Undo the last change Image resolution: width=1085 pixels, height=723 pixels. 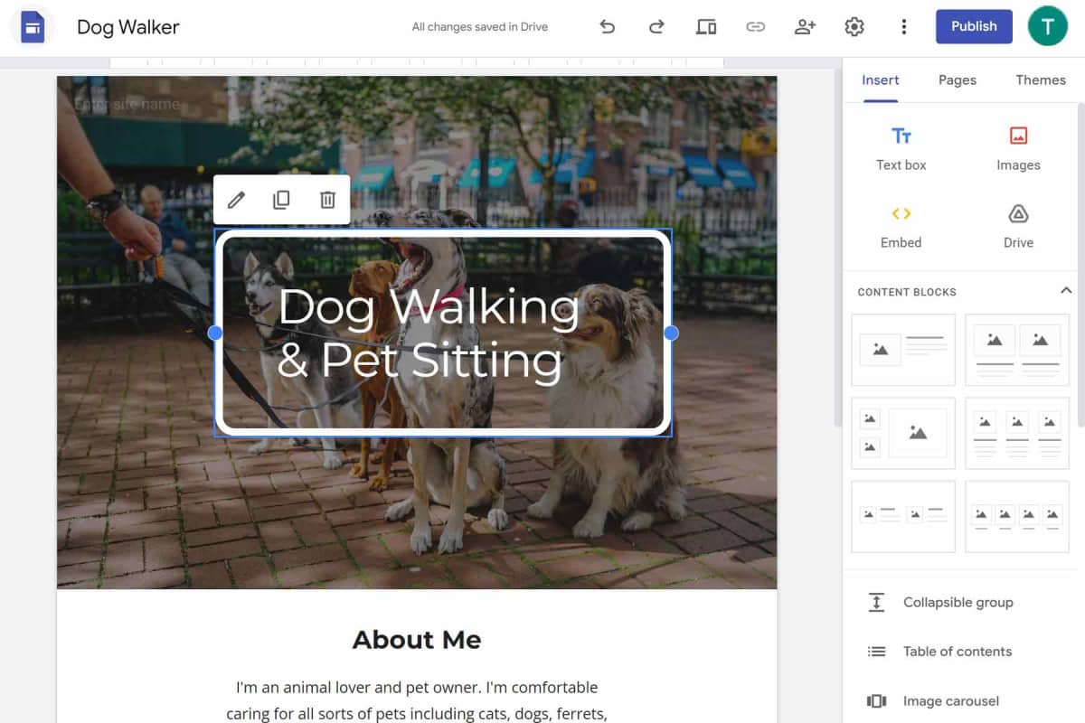[x=607, y=26]
